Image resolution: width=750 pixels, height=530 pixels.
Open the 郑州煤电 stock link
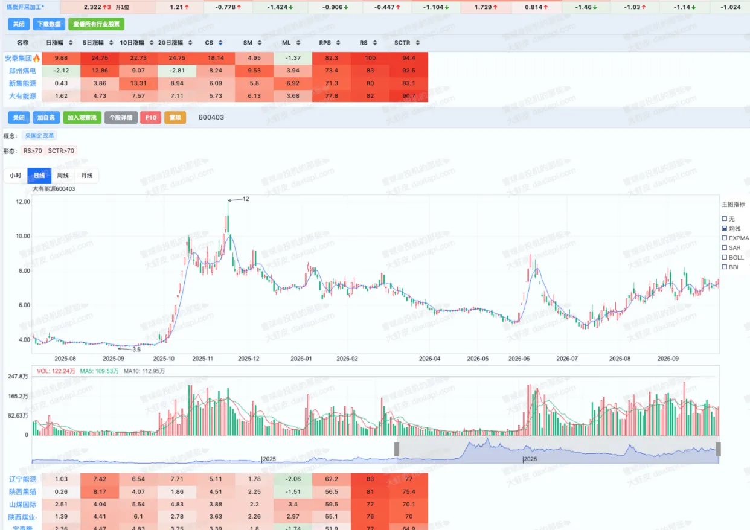(x=22, y=71)
